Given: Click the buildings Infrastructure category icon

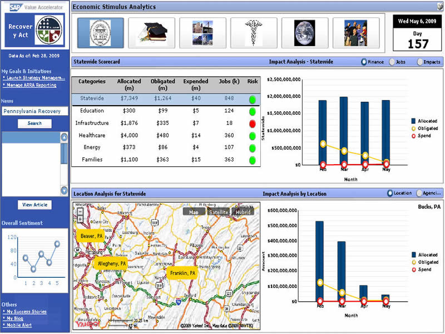Looking at the screenshot, I should point(202,33).
